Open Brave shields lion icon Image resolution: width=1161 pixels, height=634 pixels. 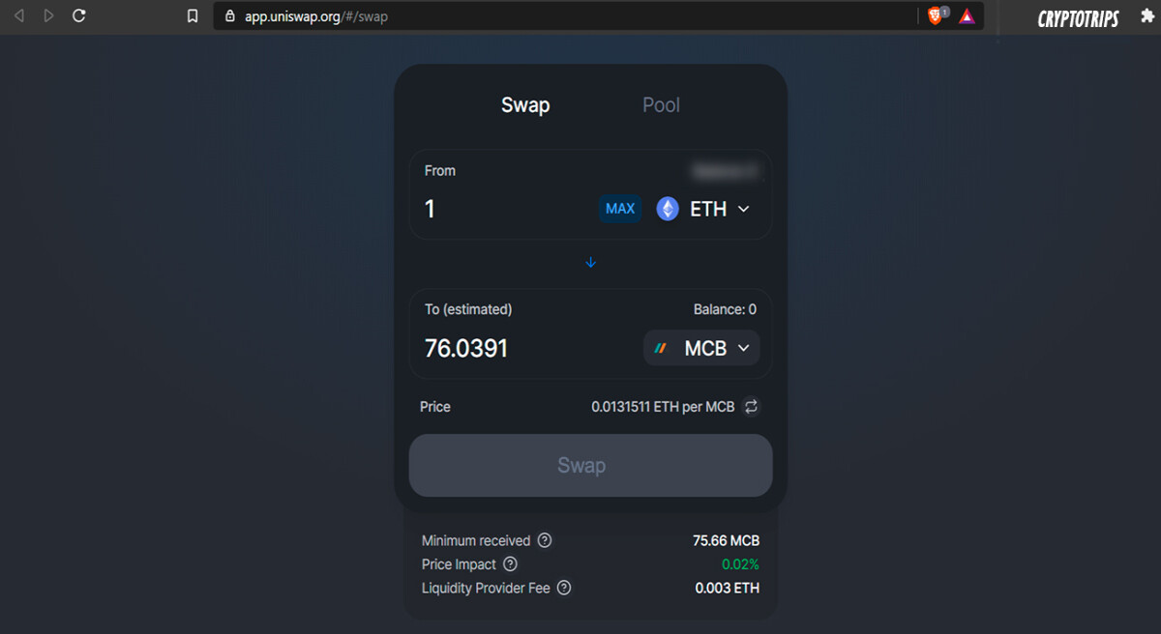point(937,15)
